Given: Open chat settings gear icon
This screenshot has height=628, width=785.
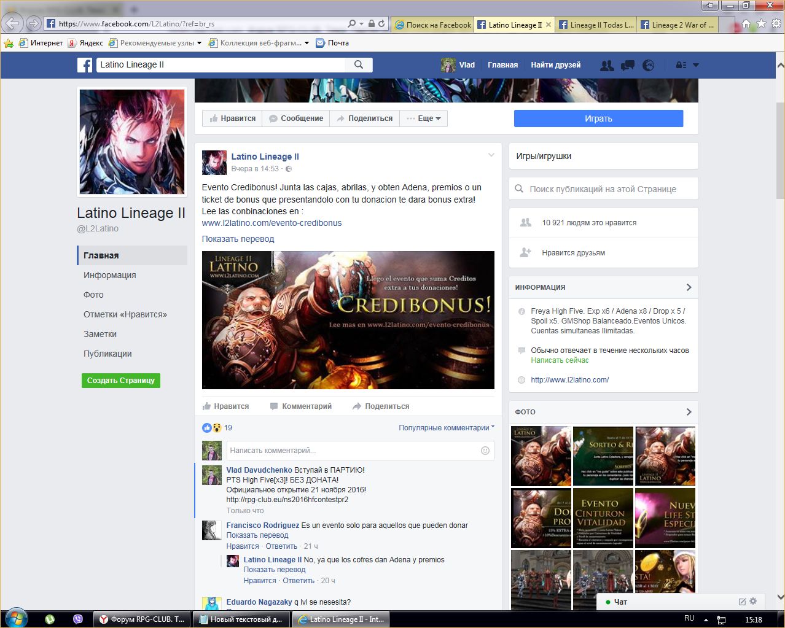Looking at the screenshot, I should pyautogui.click(x=754, y=602).
